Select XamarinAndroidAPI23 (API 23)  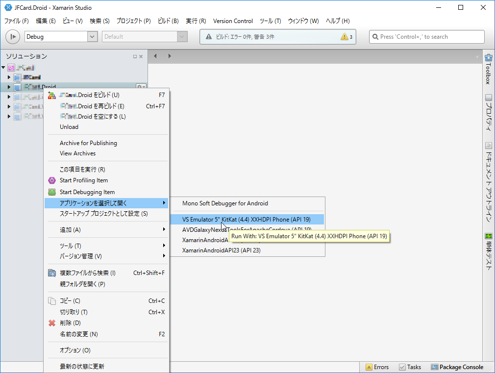[247, 250]
